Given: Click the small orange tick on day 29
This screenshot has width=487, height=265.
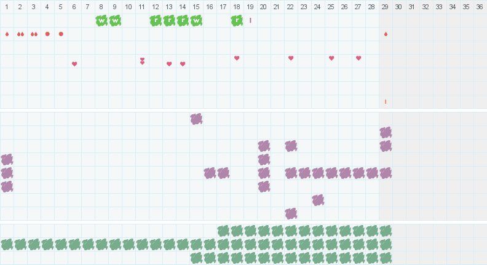Looking at the screenshot, I should coord(386,101).
